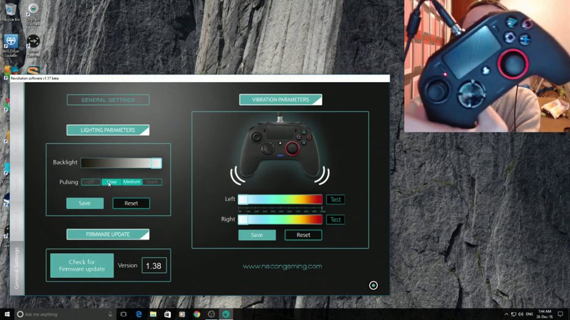
Task: Save the lighting parameters
Action: [85, 203]
